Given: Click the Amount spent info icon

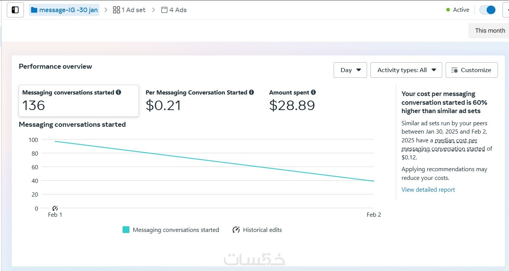Looking at the screenshot, I should tap(313, 92).
